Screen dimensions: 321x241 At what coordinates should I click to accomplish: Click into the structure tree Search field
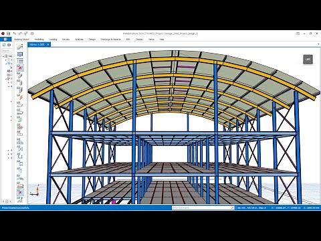pos(7,51)
